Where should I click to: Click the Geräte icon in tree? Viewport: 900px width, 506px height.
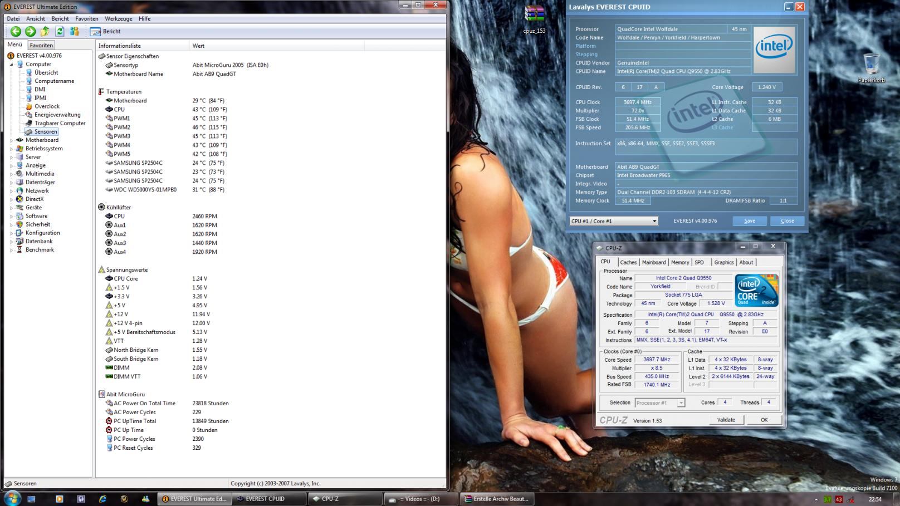click(x=19, y=208)
